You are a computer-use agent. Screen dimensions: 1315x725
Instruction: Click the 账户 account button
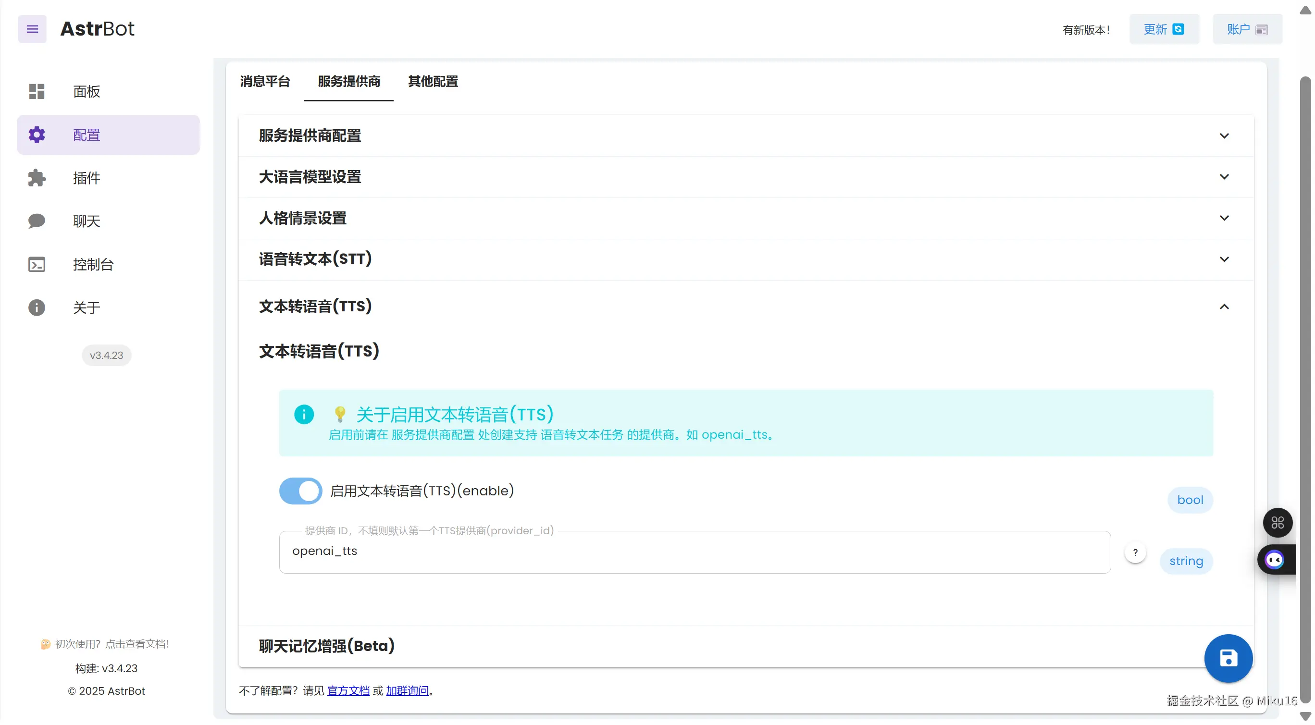click(1247, 30)
